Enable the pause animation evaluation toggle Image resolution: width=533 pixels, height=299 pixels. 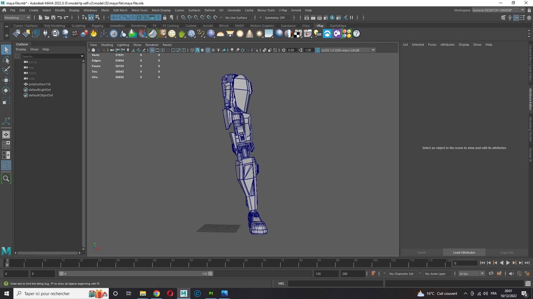351,18
